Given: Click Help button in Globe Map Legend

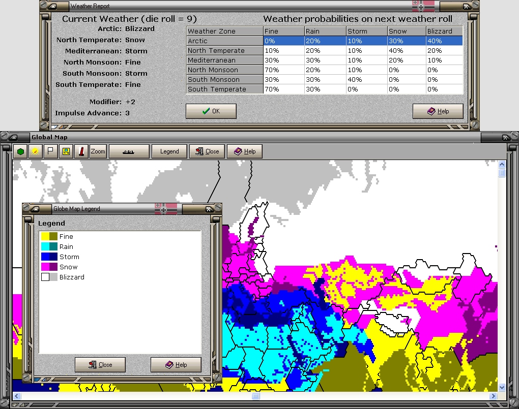Looking at the screenshot, I should coord(176,365).
